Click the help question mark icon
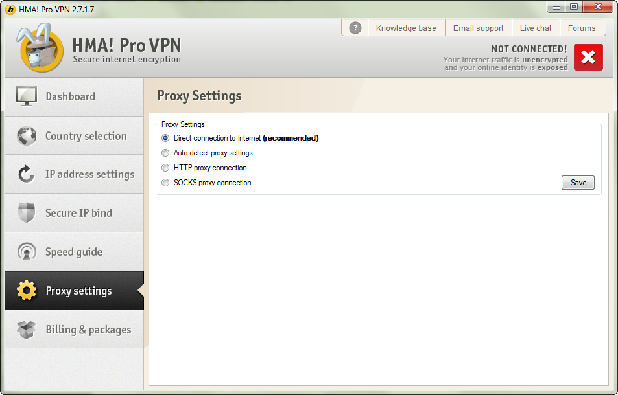 point(355,28)
